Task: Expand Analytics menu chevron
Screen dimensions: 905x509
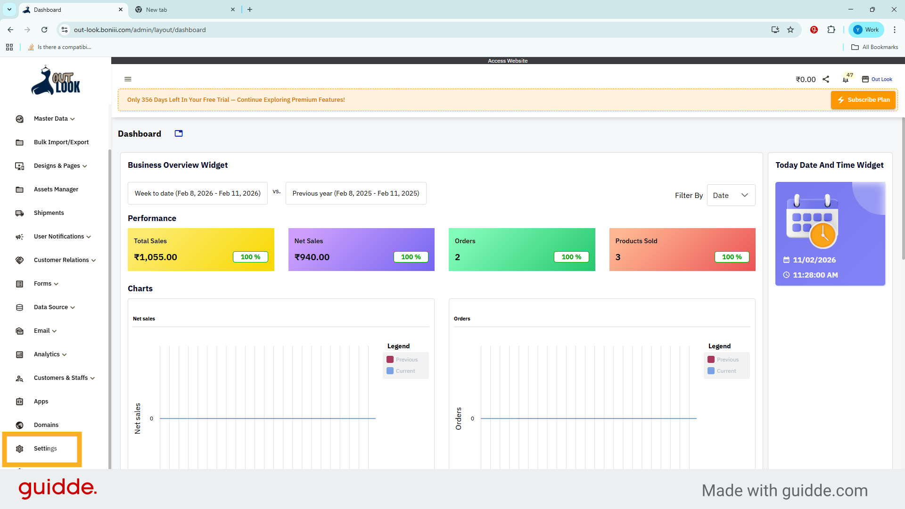Action: 65,355
